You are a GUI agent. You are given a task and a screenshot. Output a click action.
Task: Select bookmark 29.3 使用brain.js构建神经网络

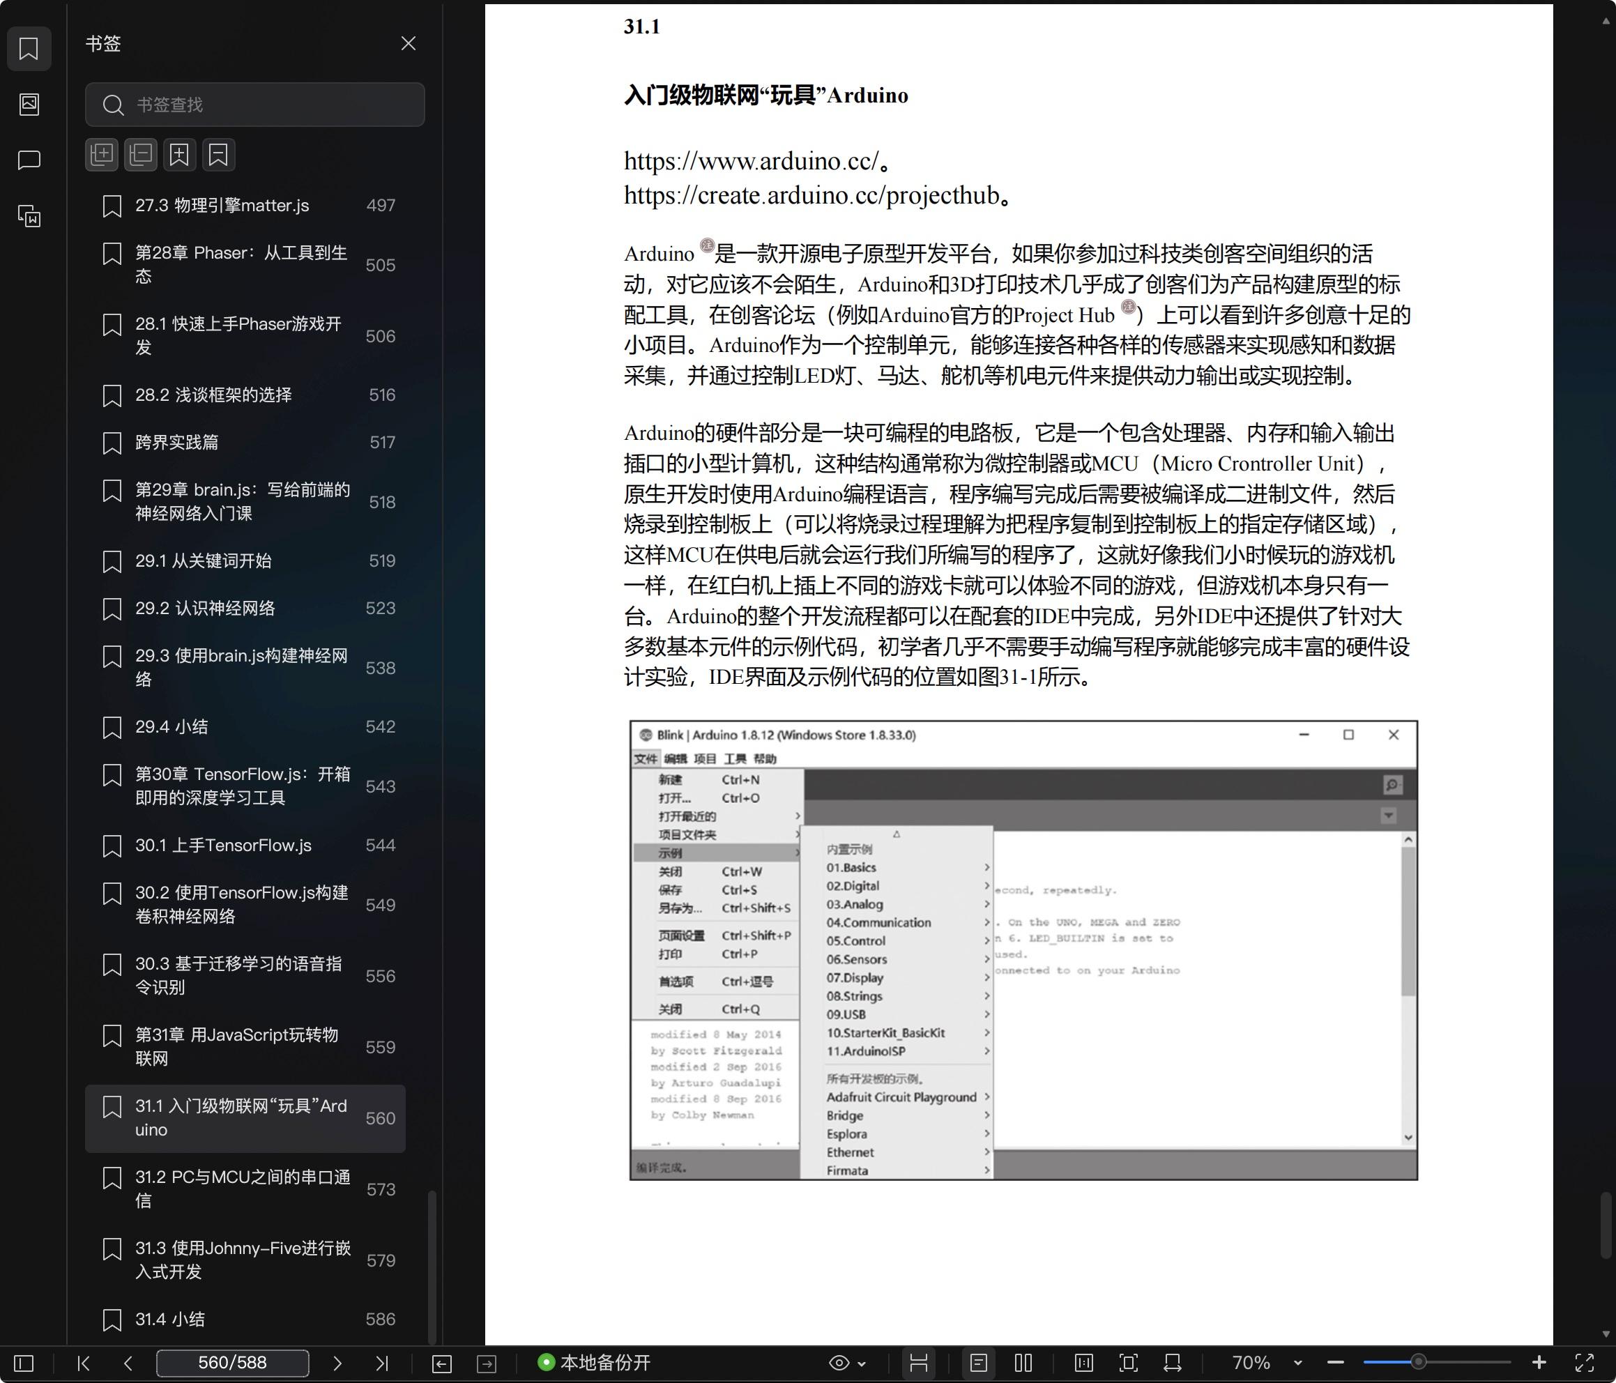[245, 668]
